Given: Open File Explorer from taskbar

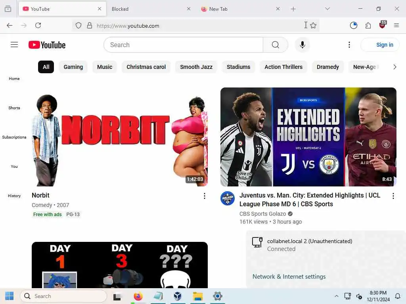Looking at the screenshot, I should coord(198,296).
